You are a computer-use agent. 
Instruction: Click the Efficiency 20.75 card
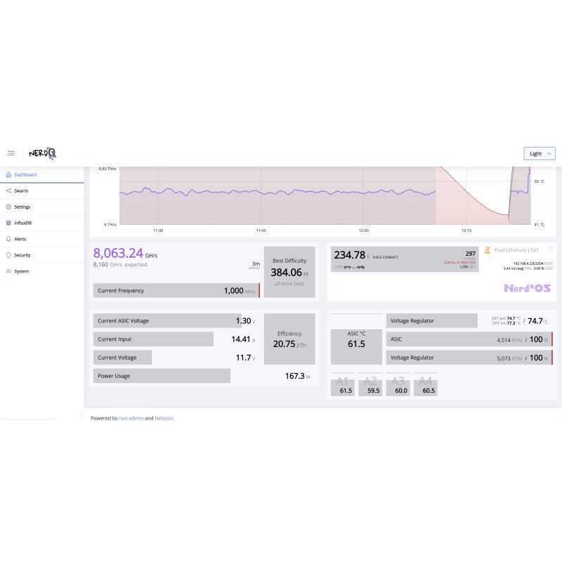click(x=289, y=339)
